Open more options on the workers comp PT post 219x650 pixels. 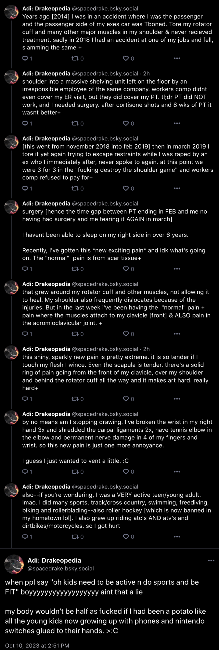click(x=177, y=123)
